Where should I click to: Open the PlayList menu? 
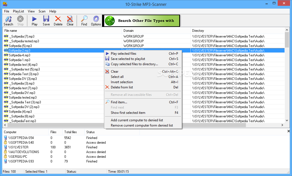[x=18, y=11]
